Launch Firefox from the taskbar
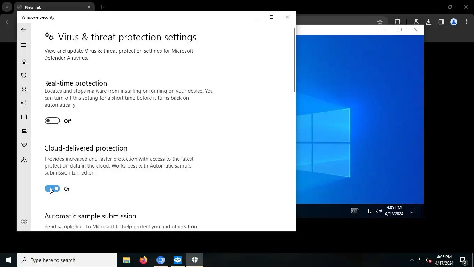Viewport: 474px width, 267px height. pyautogui.click(x=143, y=260)
